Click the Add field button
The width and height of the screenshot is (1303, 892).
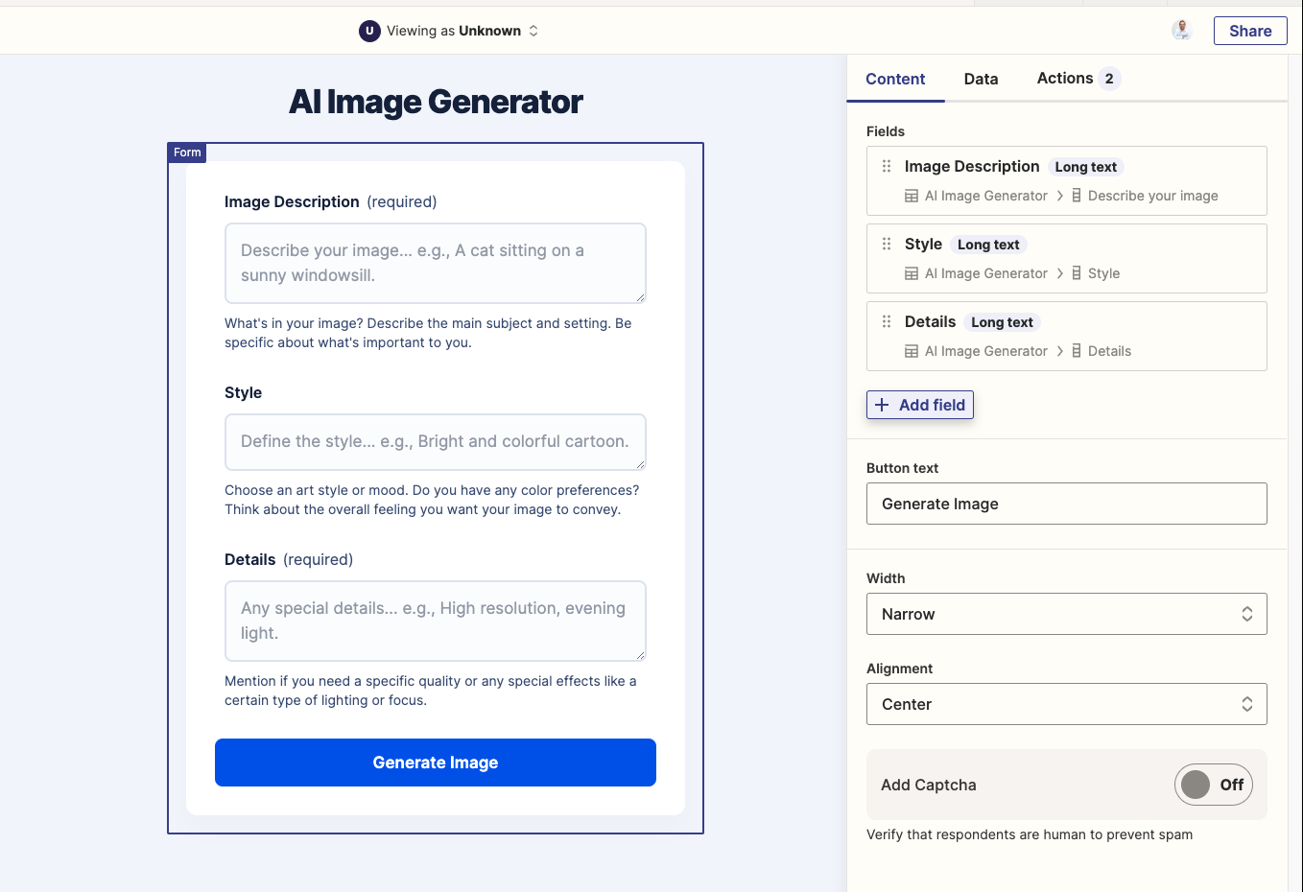[919, 405]
